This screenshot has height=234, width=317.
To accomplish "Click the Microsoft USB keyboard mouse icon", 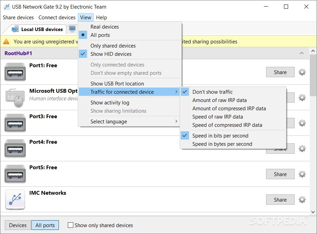I will [x=15, y=98].
